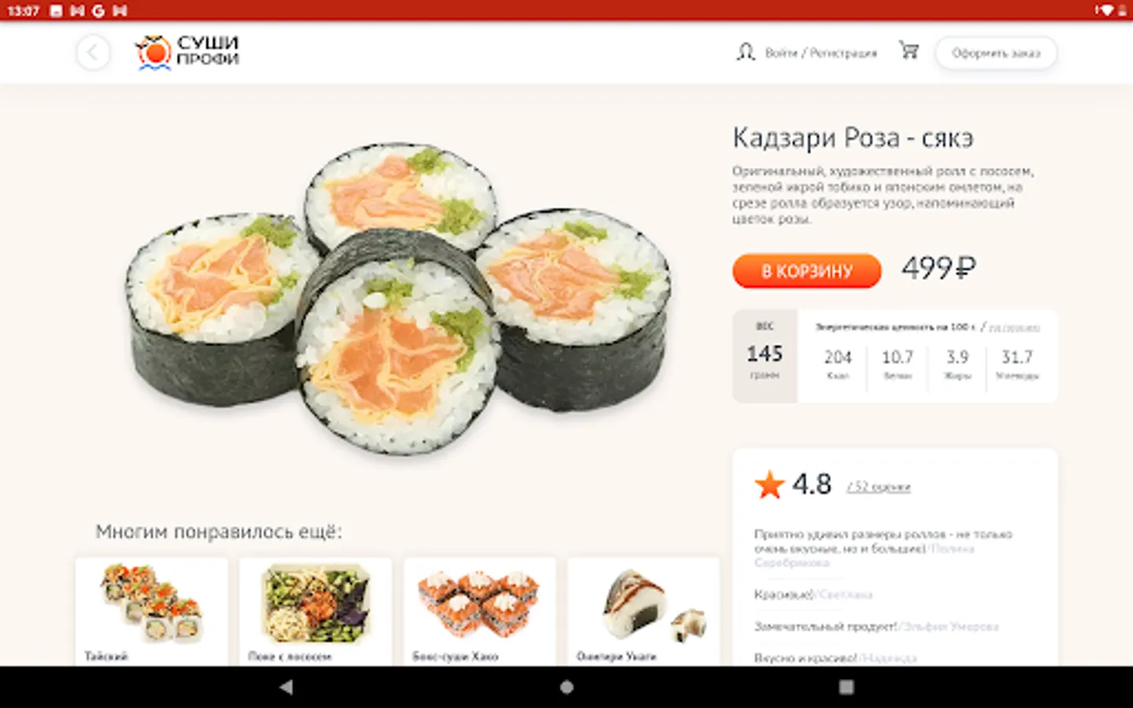This screenshot has width=1133, height=708.
Task: Open the Тайский roll thumbnail
Action: (152, 612)
